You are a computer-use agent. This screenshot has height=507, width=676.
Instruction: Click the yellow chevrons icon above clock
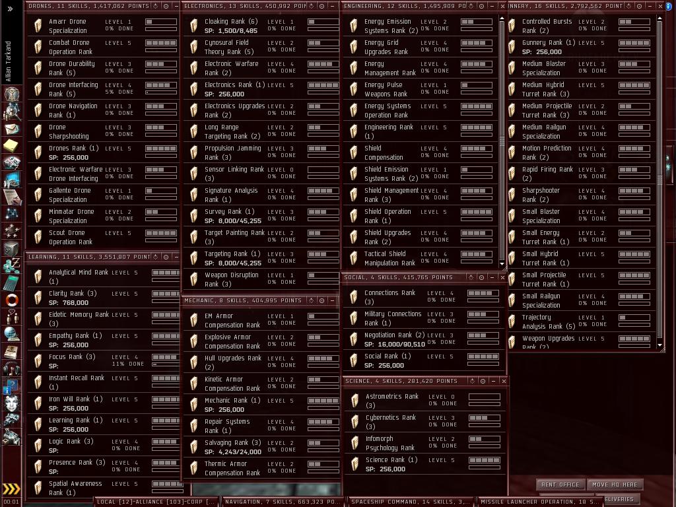pyautogui.click(x=12, y=489)
